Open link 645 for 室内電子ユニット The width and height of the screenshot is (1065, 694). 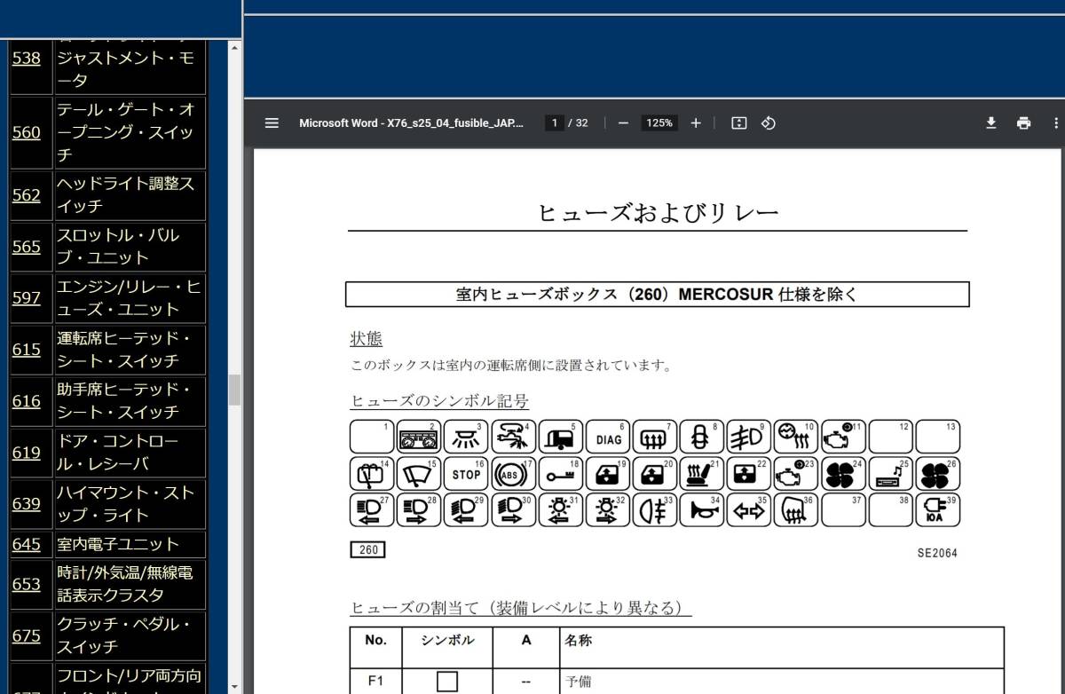coord(27,544)
